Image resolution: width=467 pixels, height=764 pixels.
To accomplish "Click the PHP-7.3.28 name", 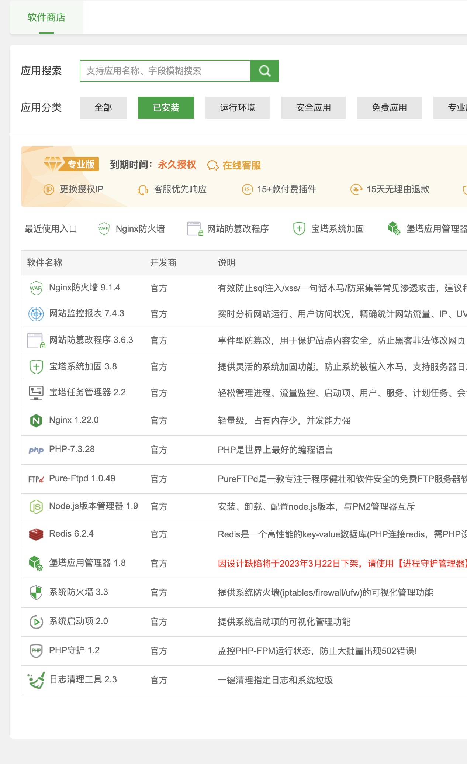I will point(72,449).
